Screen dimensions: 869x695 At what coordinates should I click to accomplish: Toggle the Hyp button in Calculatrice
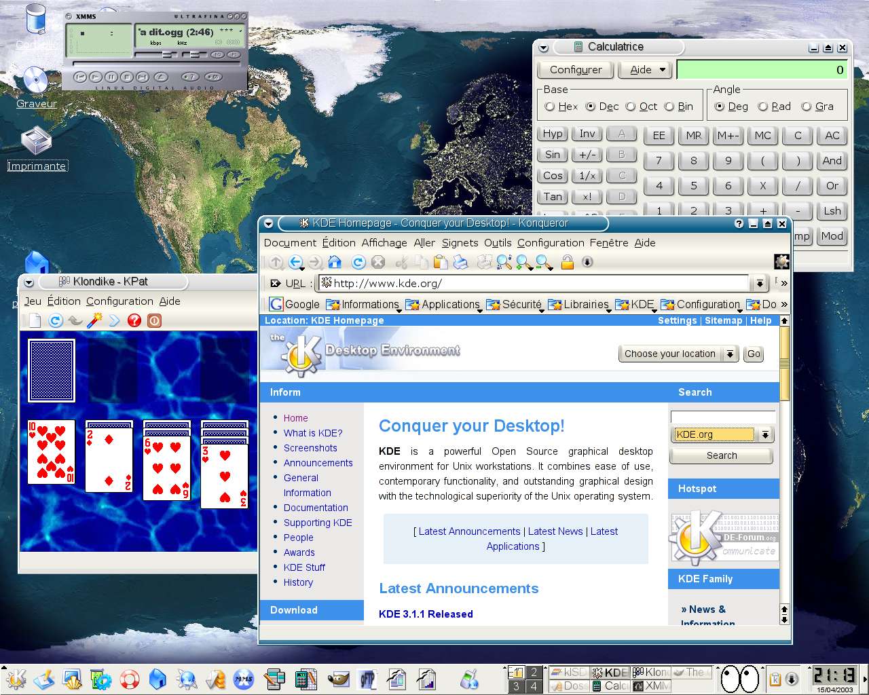(x=553, y=134)
